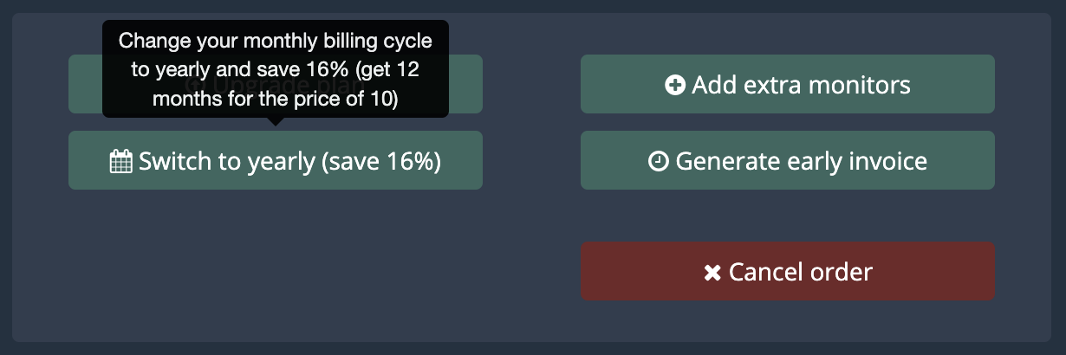Click the empty dark panel area below Switch to yearly
1066x355 pixels.
(x=276, y=260)
